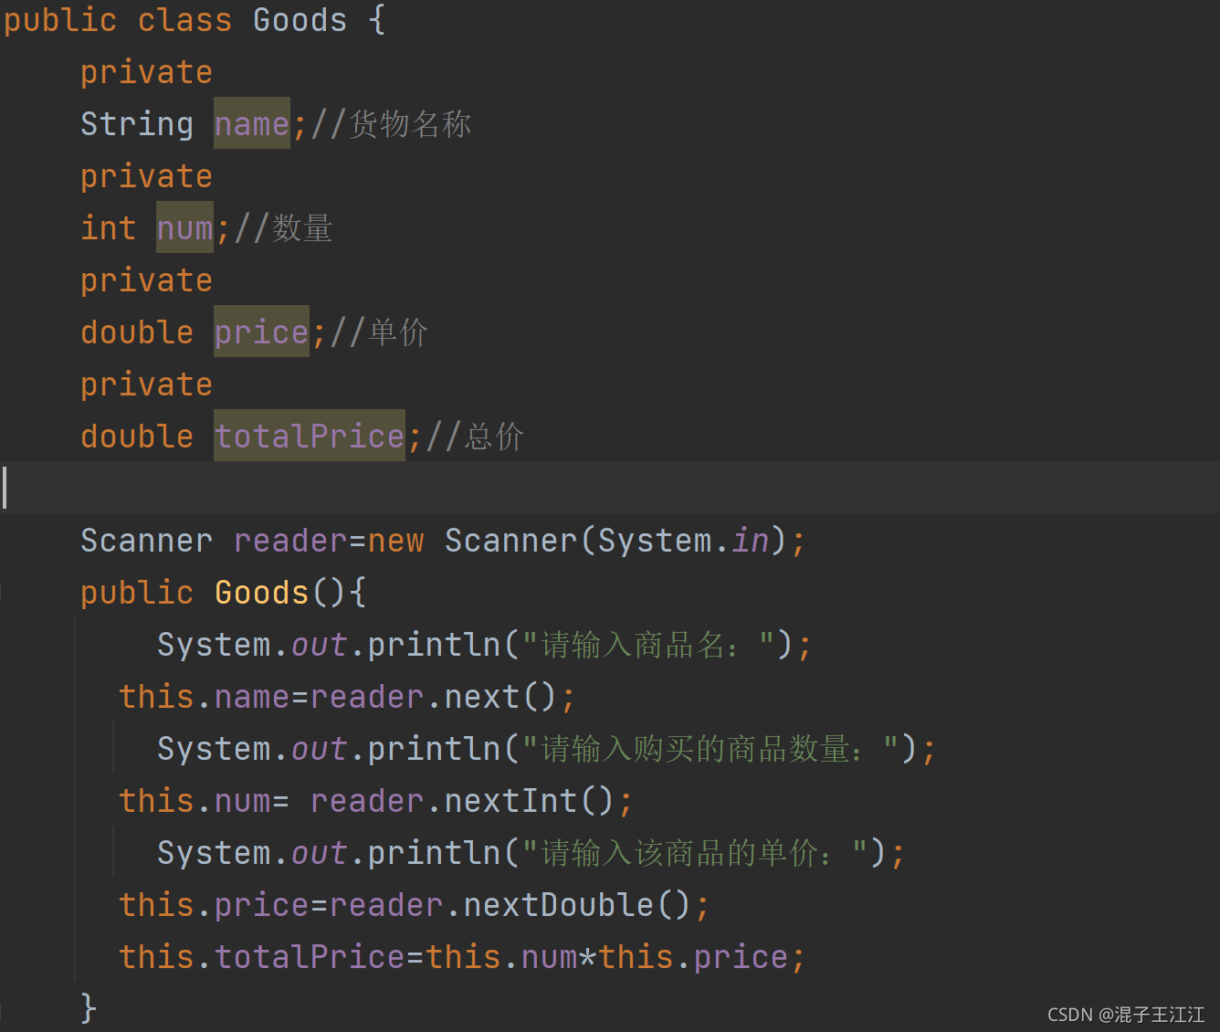Click the 数量 comment after num
Viewport: 1220px width, 1032px height.
click(302, 228)
